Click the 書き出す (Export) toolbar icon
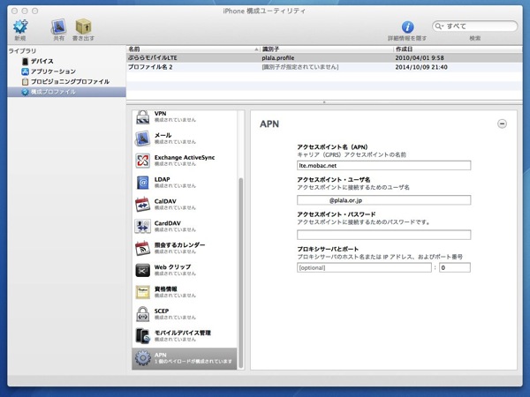 click(84, 27)
